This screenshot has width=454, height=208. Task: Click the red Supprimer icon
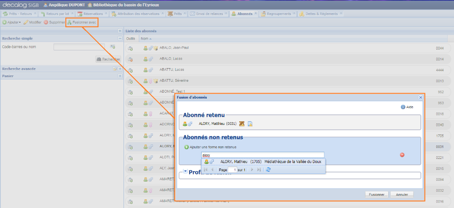46,22
